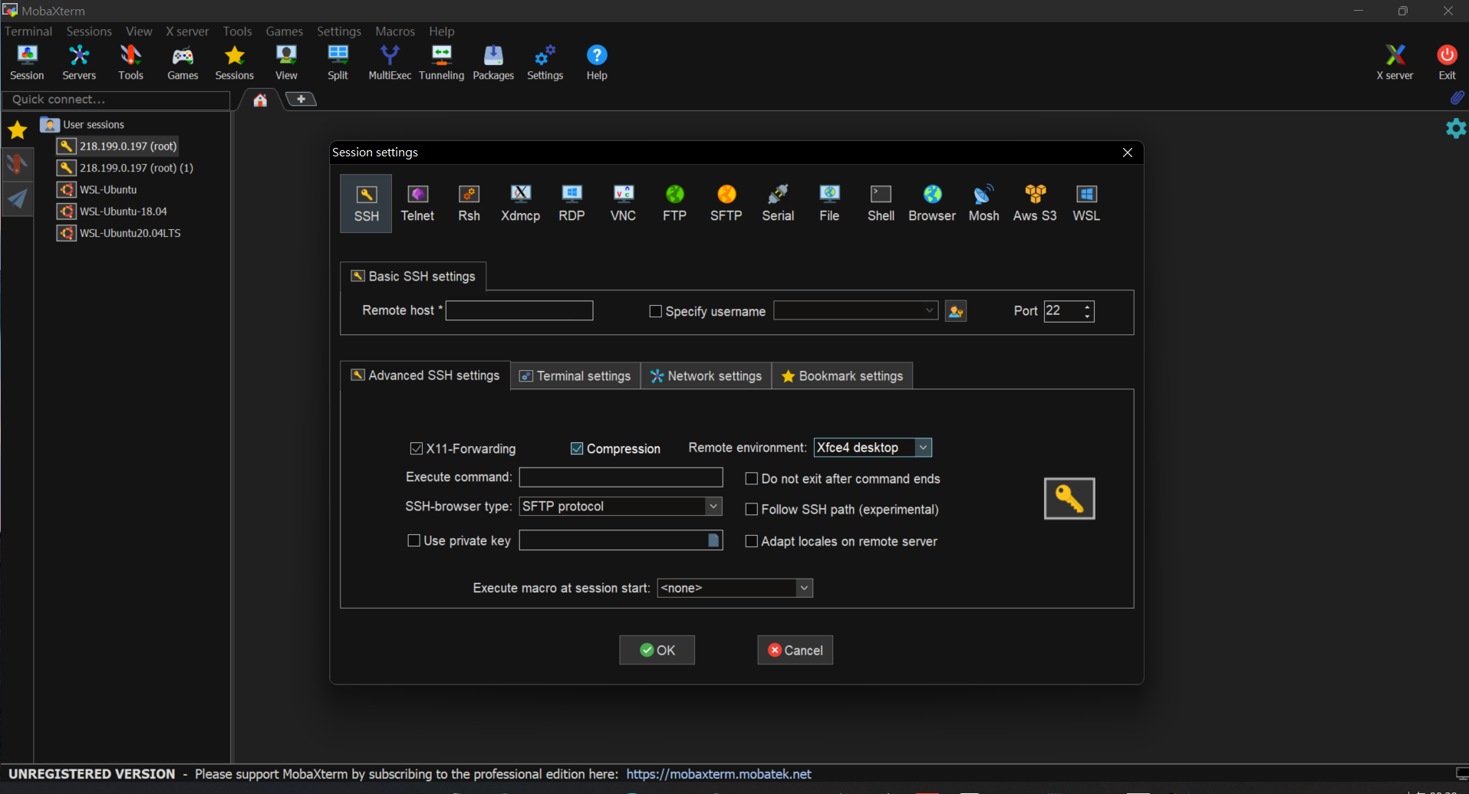This screenshot has height=794, width=1469.
Task: Click the paperclip attachment icon
Action: point(1457,98)
